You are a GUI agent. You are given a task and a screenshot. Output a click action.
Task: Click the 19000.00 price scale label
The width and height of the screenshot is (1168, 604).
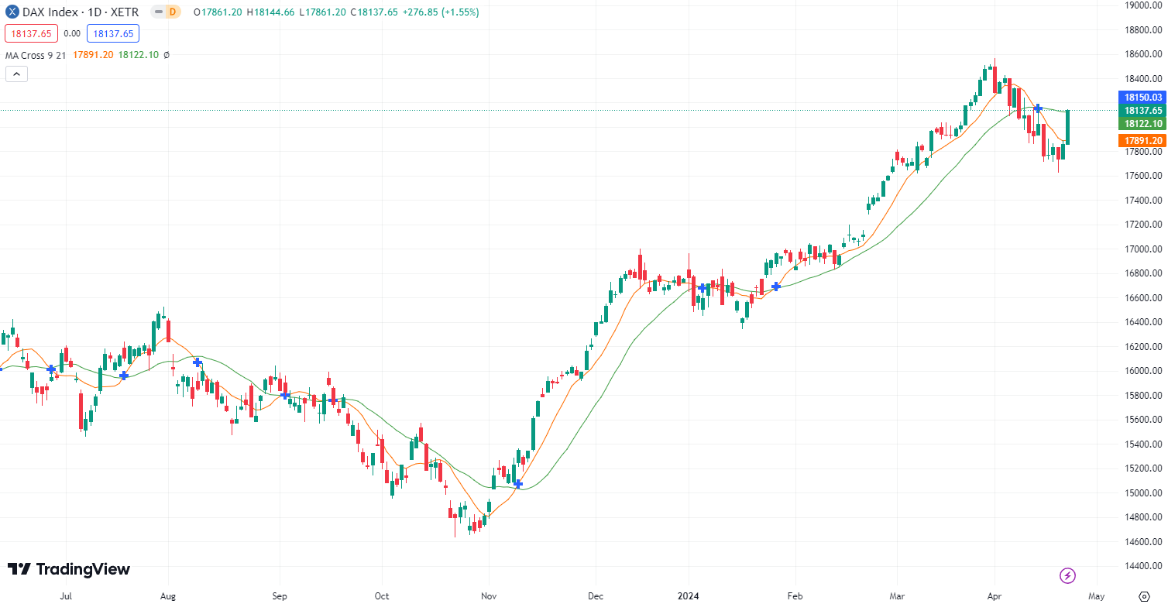coord(1142,5)
